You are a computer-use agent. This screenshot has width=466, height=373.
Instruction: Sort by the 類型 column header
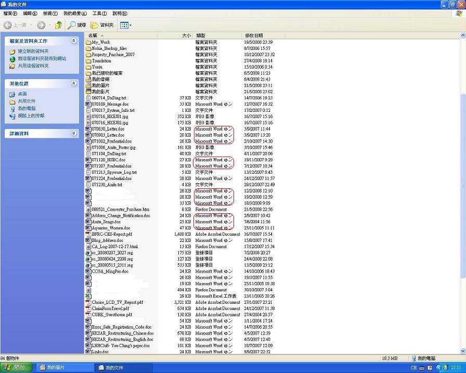point(217,35)
